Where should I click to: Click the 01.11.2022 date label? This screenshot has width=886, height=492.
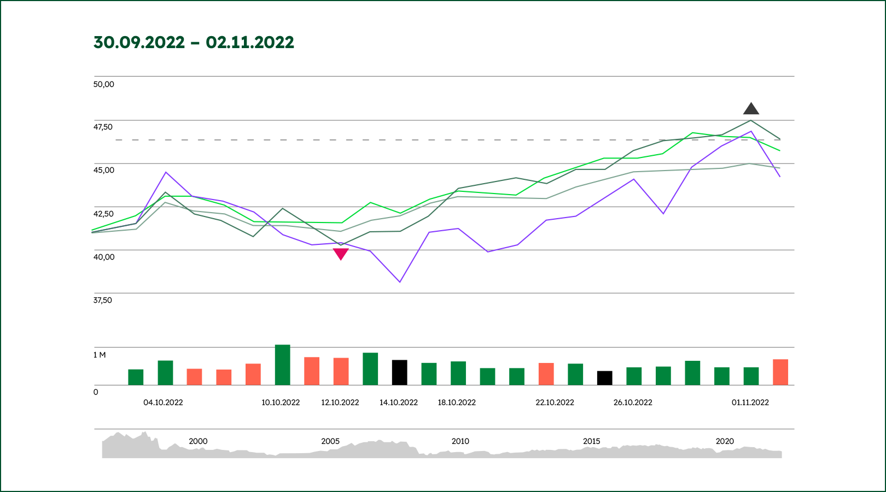click(750, 402)
